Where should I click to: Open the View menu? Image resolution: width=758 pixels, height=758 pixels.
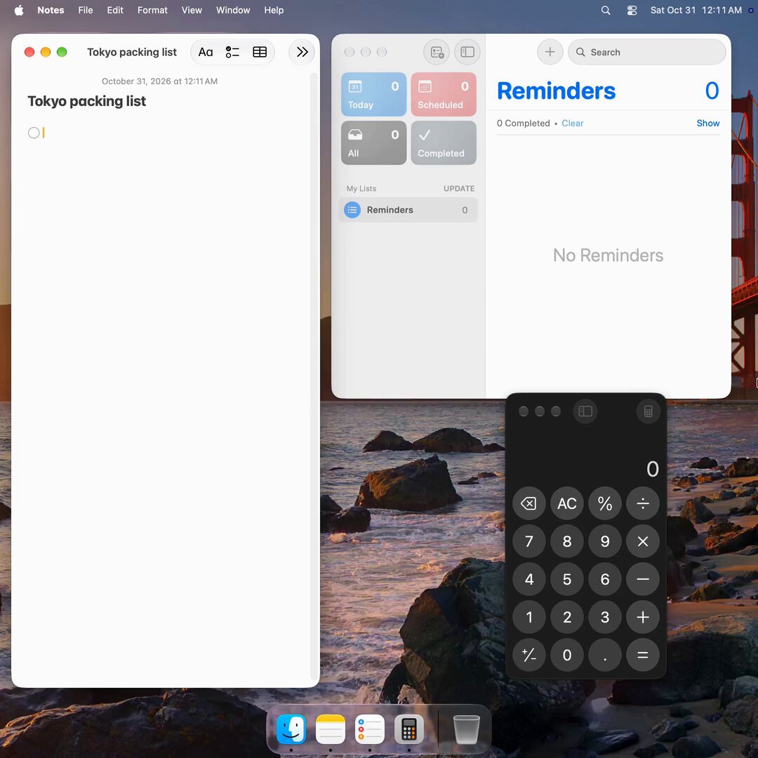pos(192,10)
